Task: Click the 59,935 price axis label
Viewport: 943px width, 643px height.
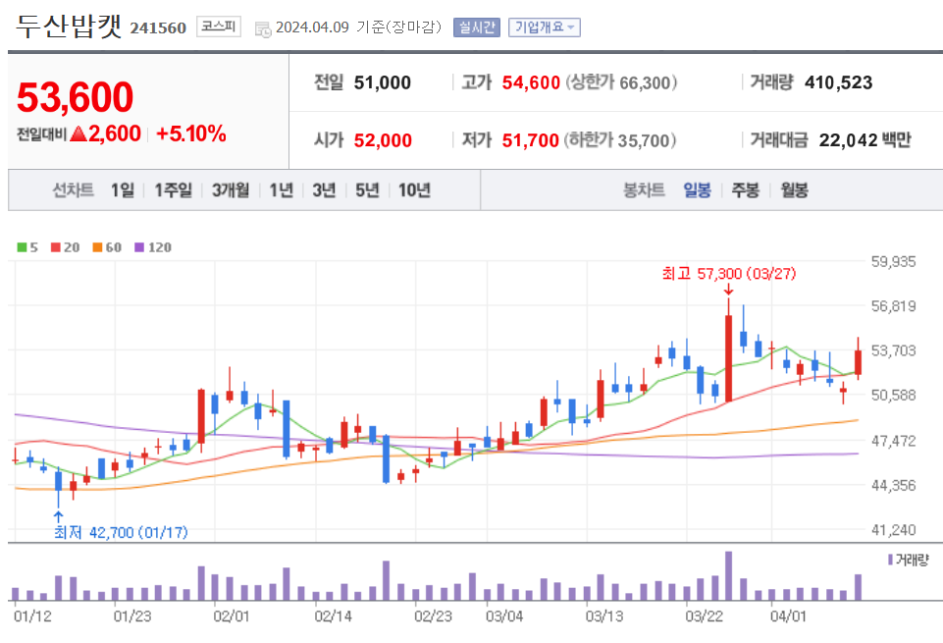Action: click(x=894, y=262)
